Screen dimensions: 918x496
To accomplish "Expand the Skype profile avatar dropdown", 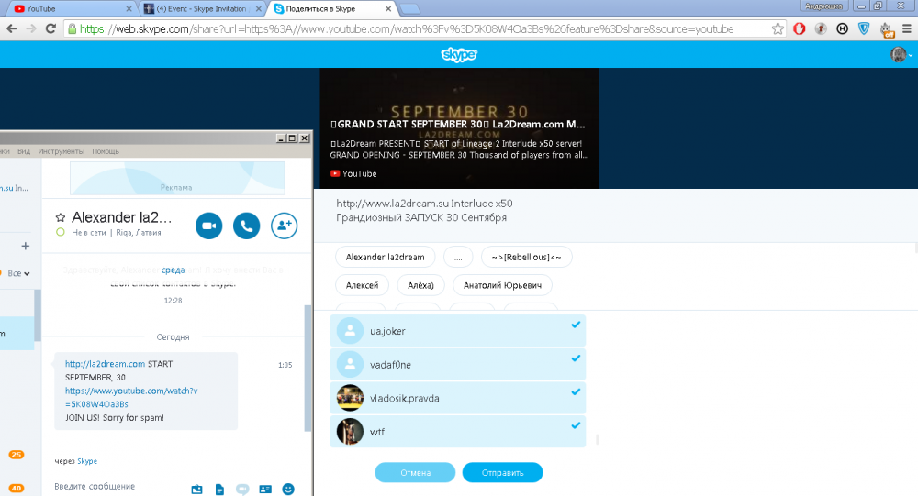I will [901, 55].
